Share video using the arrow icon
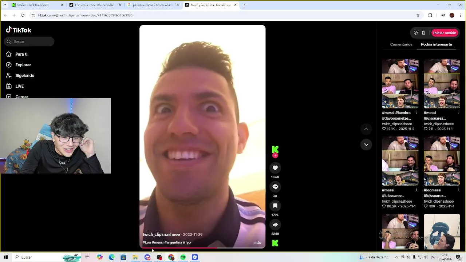The image size is (466, 262). [x=275, y=225]
